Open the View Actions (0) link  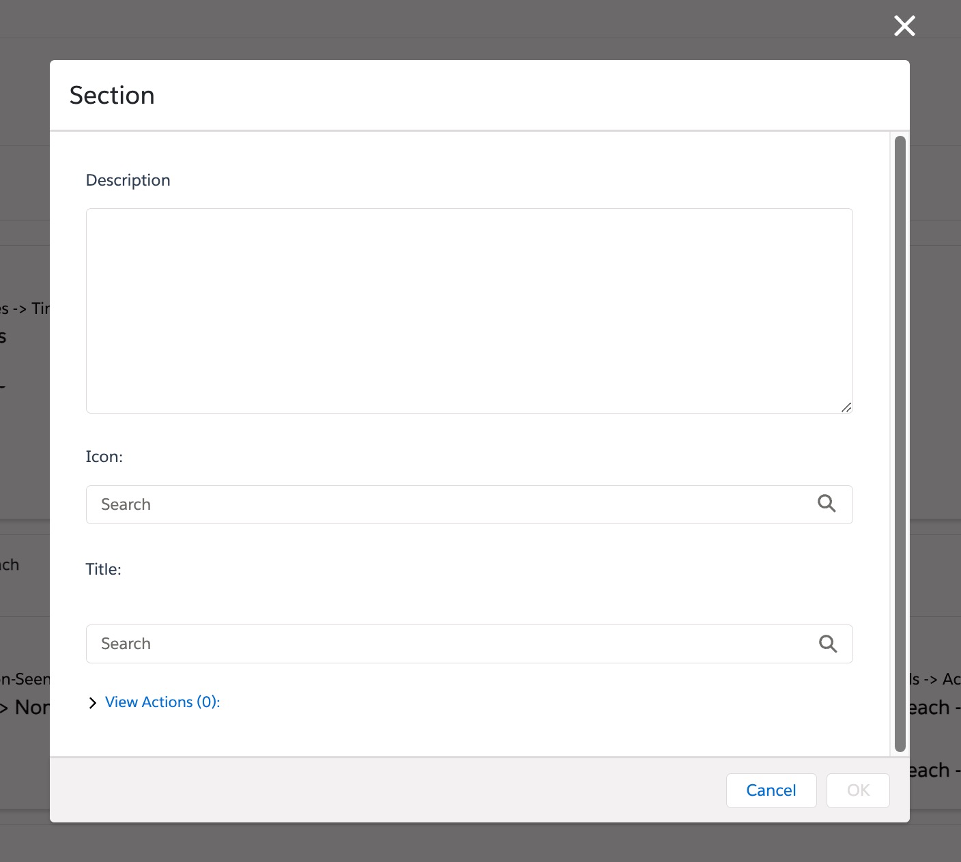162,702
